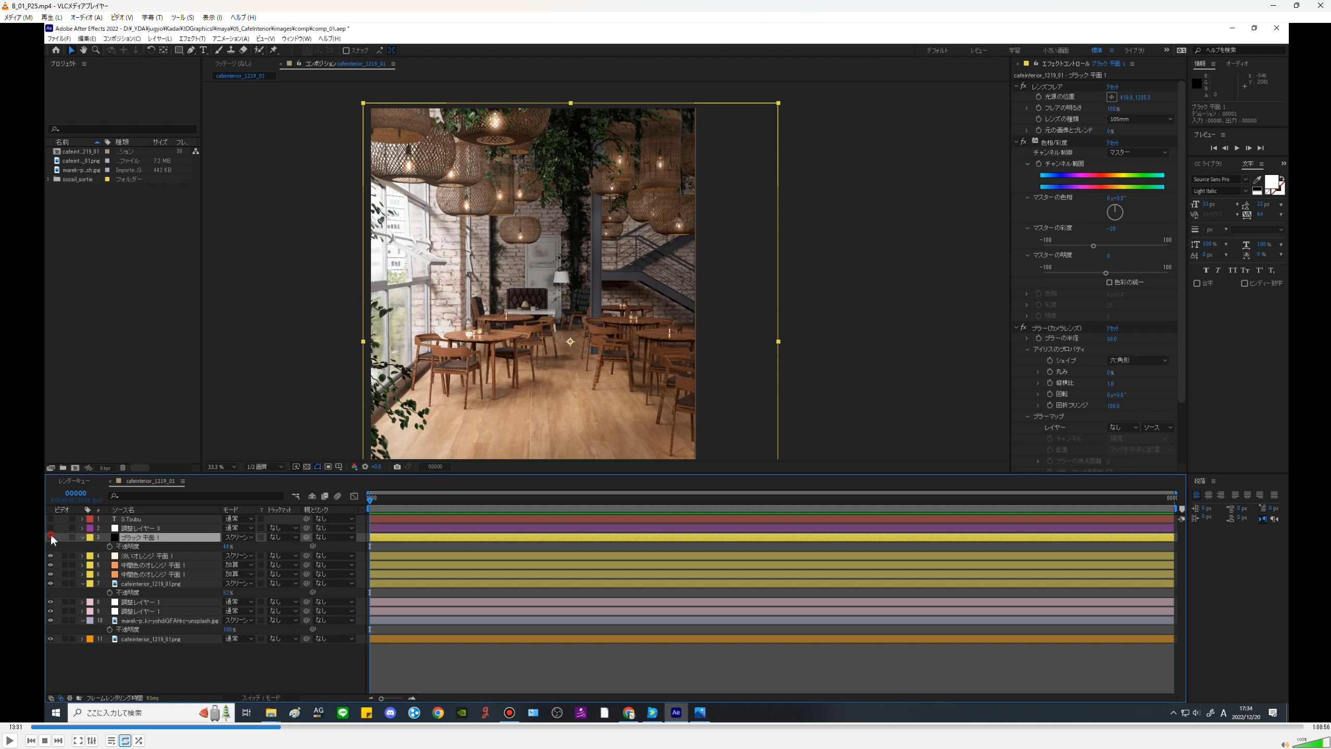Open the シェイプ 六角形 dropdown
Image resolution: width=1331 pixels, height=749 pixels.
tap(1138, 360)
